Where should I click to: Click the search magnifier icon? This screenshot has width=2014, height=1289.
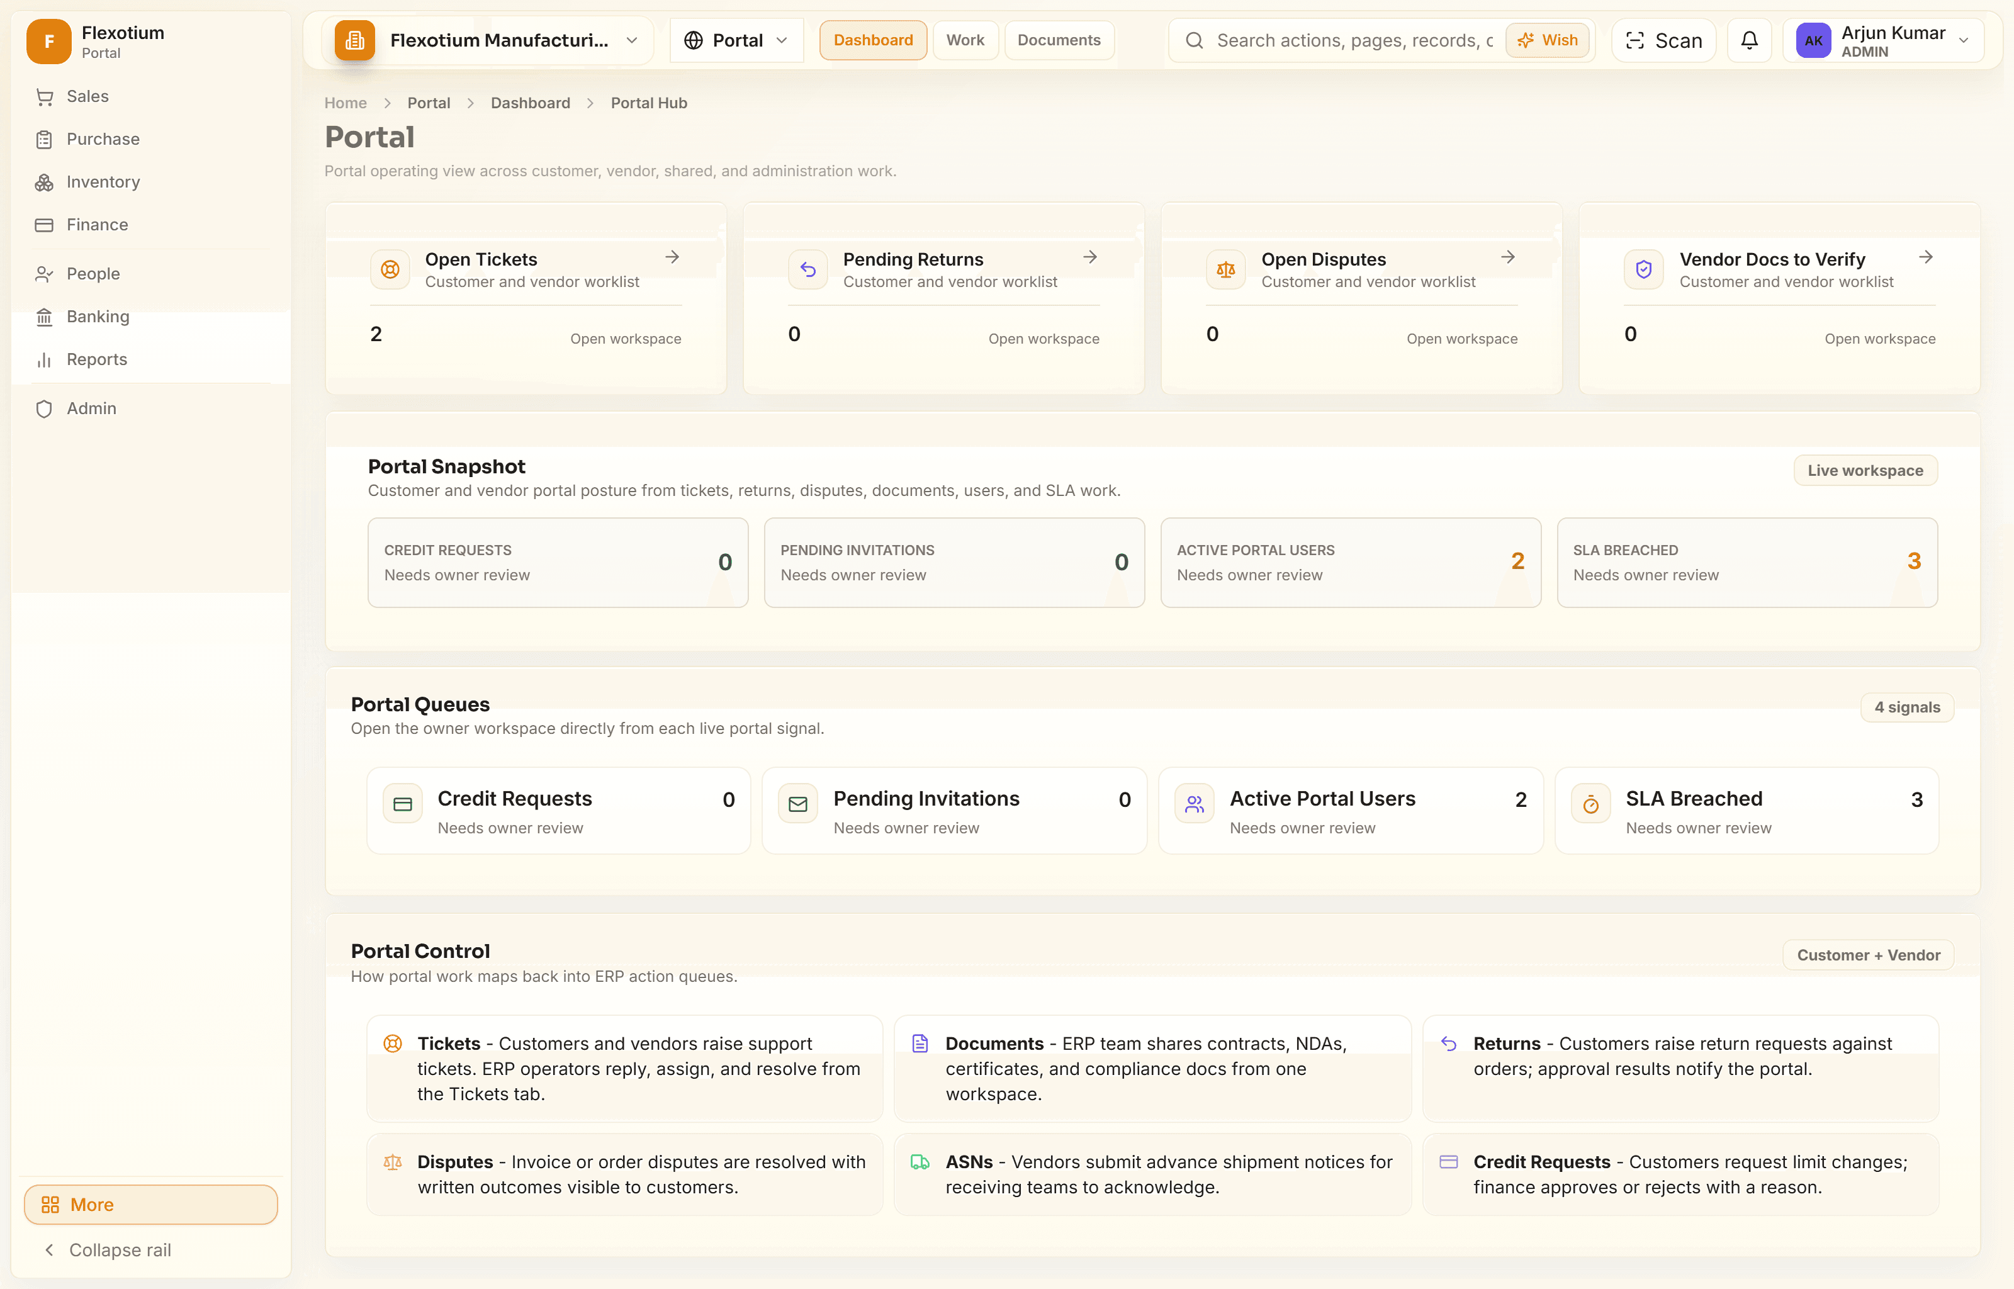(x=1194, y=40)
